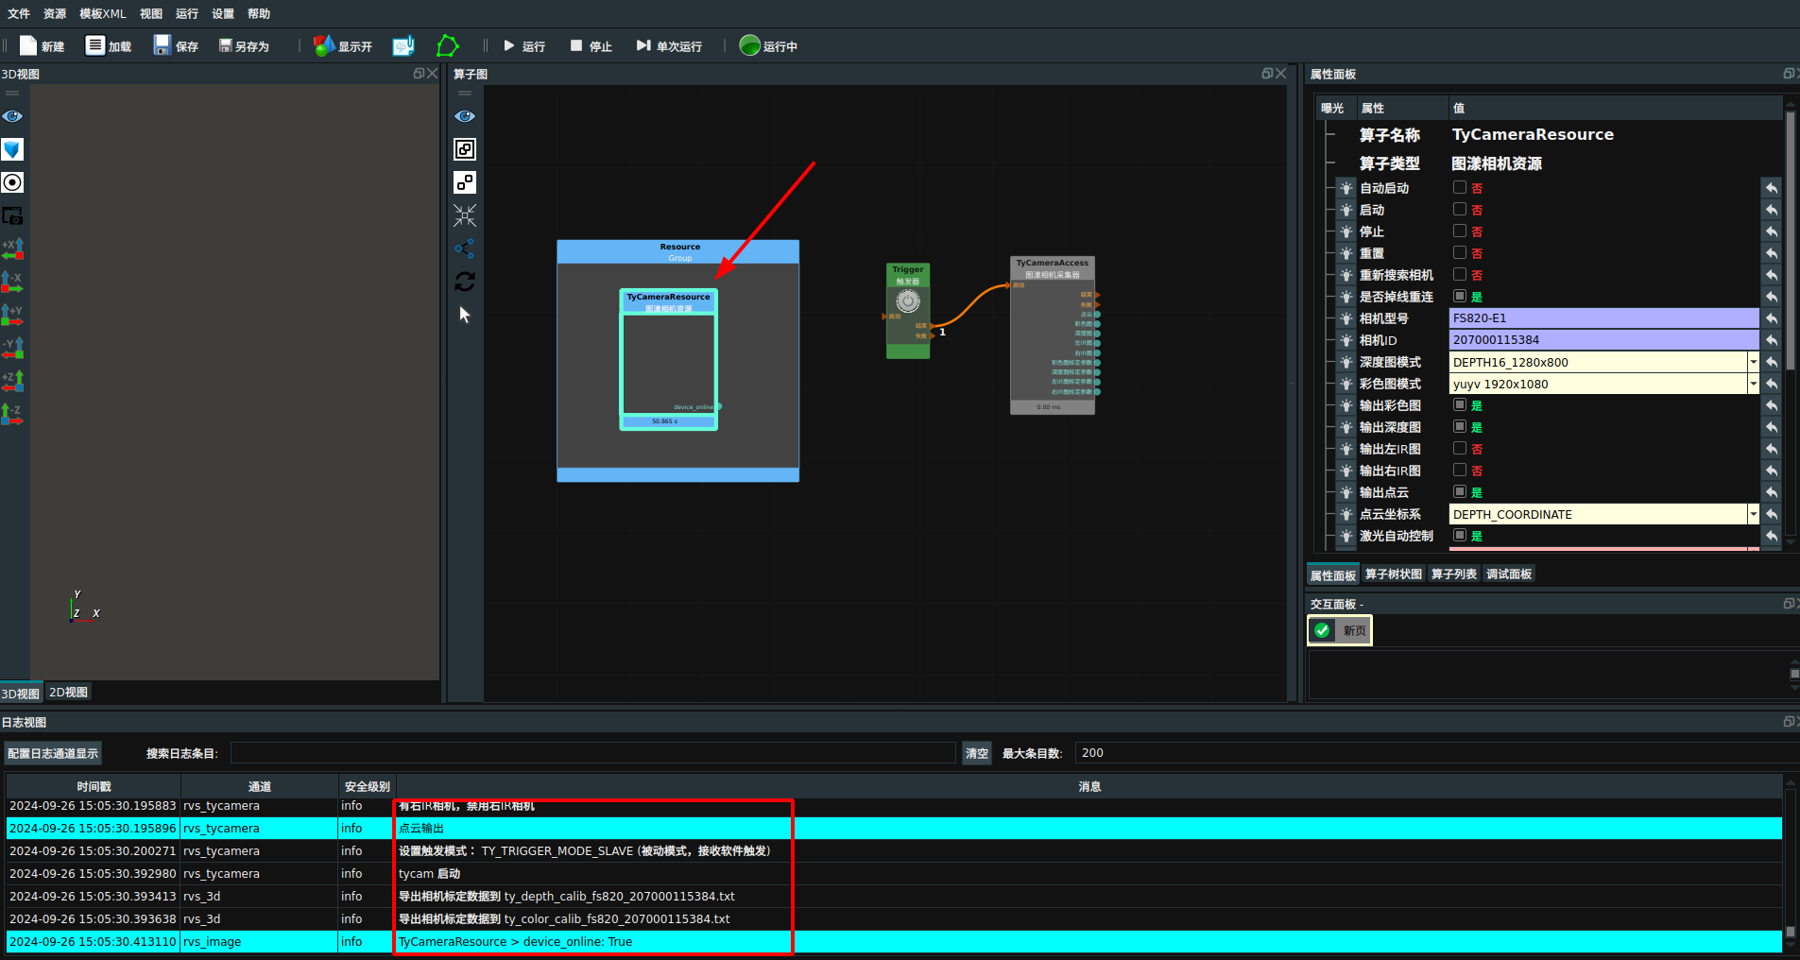Select the TyCameraResource node in the graph

tap(668, 359)
